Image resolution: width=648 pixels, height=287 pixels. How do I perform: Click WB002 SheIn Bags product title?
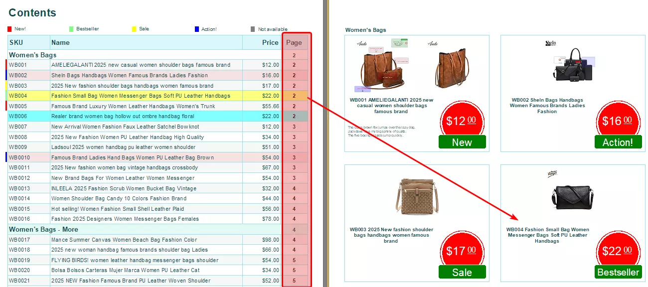click(x=547, y=106)
